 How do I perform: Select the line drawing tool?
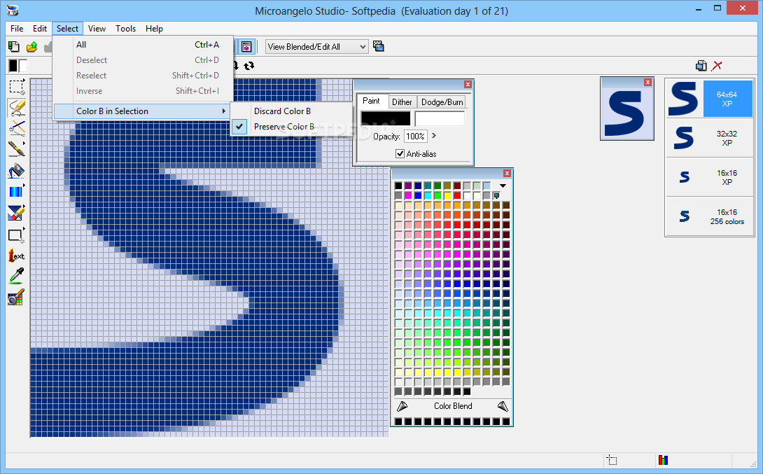click(17, 128)
